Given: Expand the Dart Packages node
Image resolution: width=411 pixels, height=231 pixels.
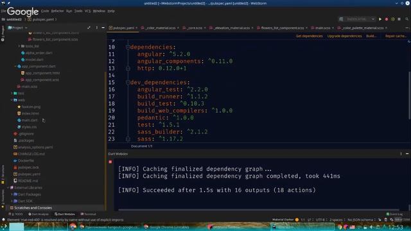Looking at the screenshot, I should pyautogui.click(x=12, y=194).
